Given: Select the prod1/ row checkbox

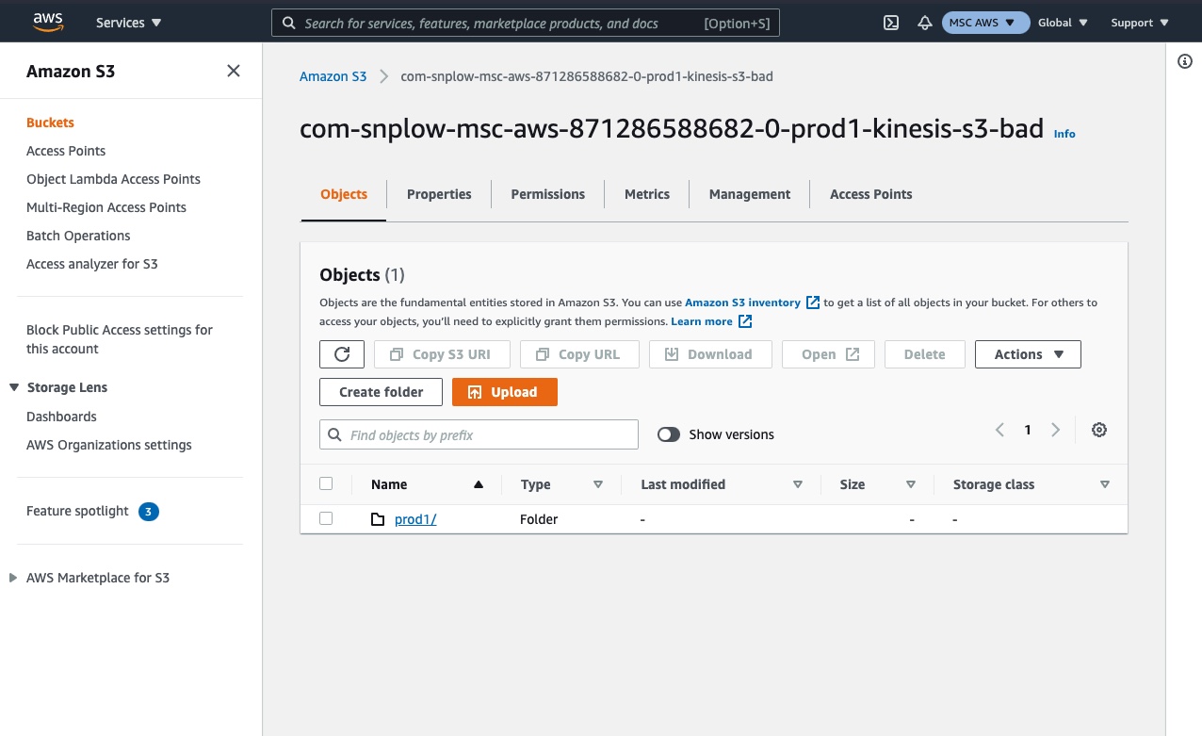Looking at the screenshot, I should point(326,518).
